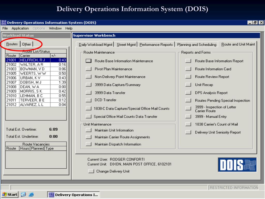Open the File menu
The width and height of the screenshot is (265, 199).
coord(5,28)
